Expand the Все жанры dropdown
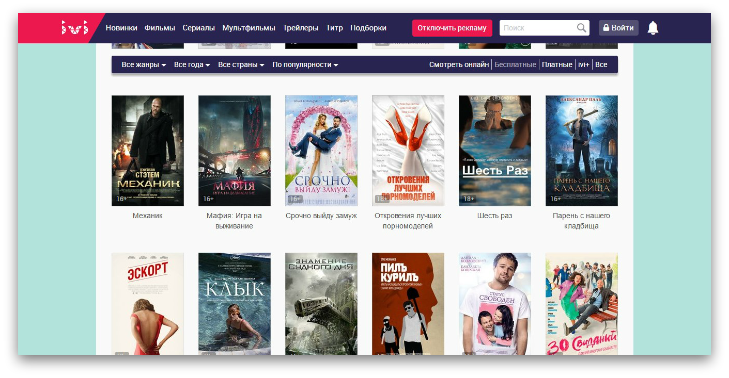The width and height of the screenshot is (729, 378). (x=144, y=64)
